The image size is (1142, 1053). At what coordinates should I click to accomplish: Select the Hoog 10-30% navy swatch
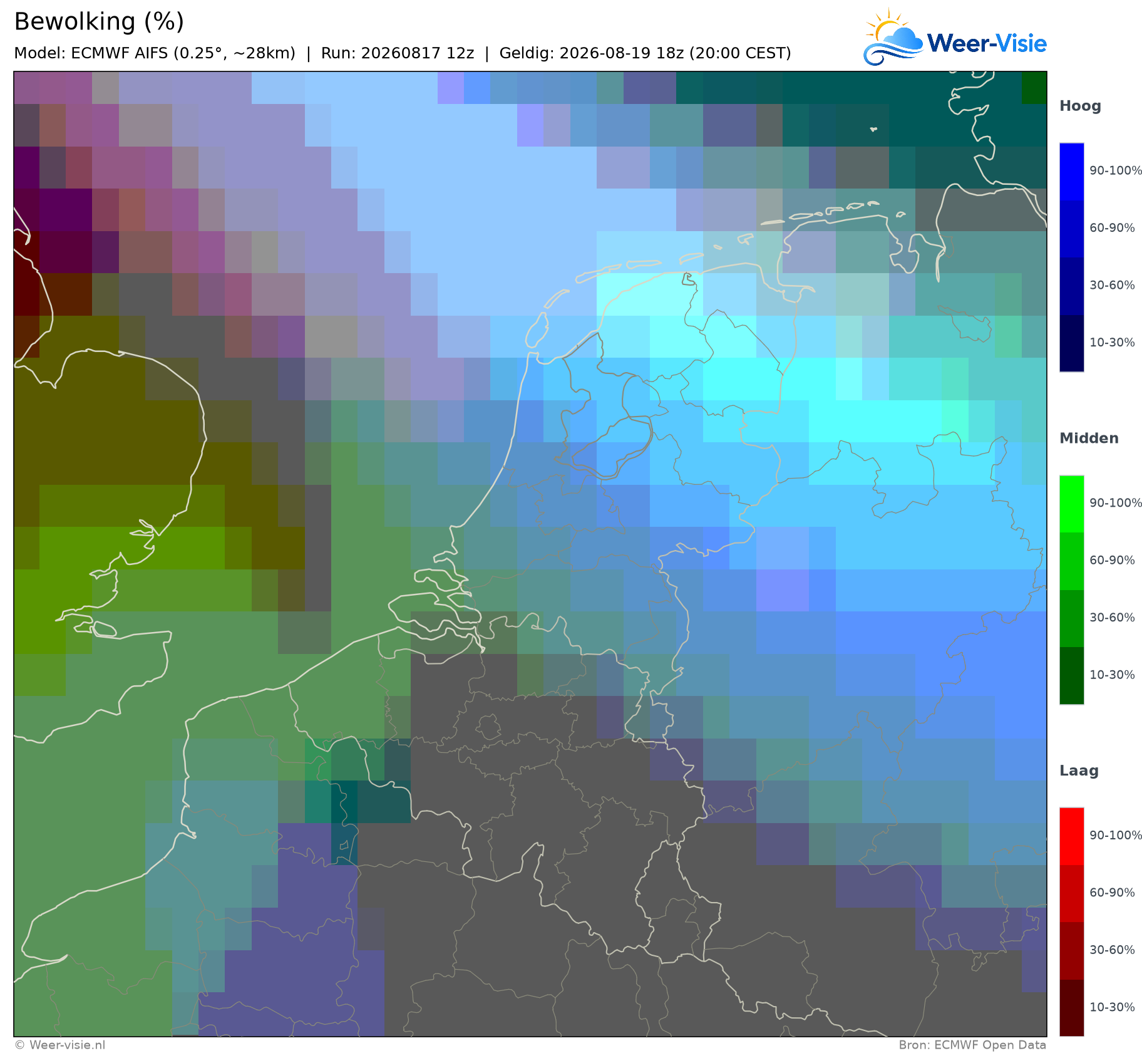(1071, 343)
